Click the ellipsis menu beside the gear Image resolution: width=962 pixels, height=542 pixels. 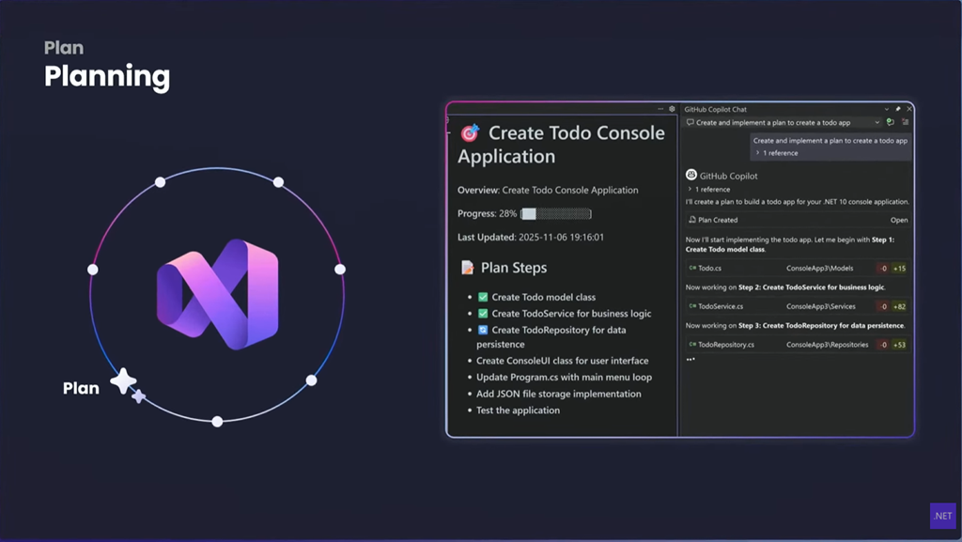click(x=660, y=109)
